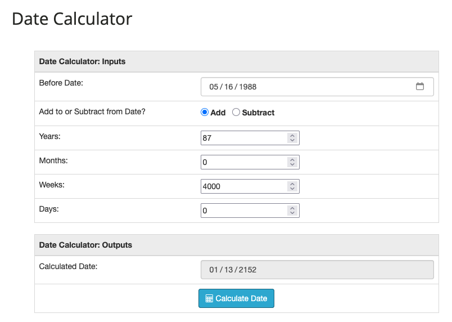Open the Before Date calendar picker icon
The image size is (452, 322).
click(x=420, y=86)
